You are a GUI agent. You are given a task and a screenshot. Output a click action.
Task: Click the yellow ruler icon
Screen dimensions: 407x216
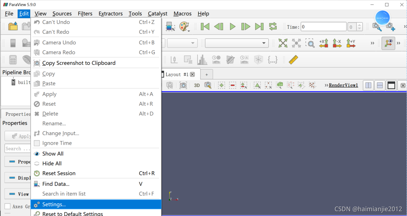tap(293, 60)
